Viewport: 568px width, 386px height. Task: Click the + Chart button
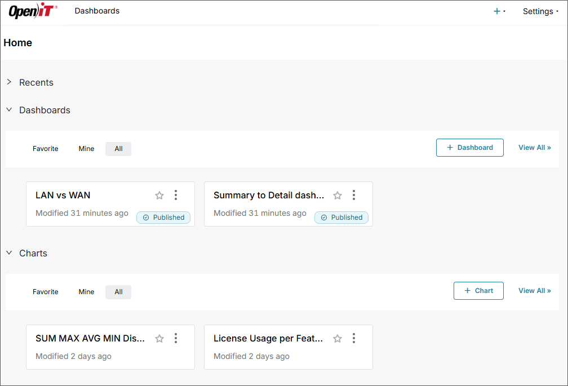[478, 290]
